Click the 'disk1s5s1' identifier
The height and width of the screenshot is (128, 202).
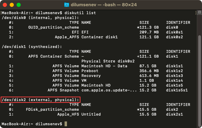pyautogui.click(x=177, y=90)
